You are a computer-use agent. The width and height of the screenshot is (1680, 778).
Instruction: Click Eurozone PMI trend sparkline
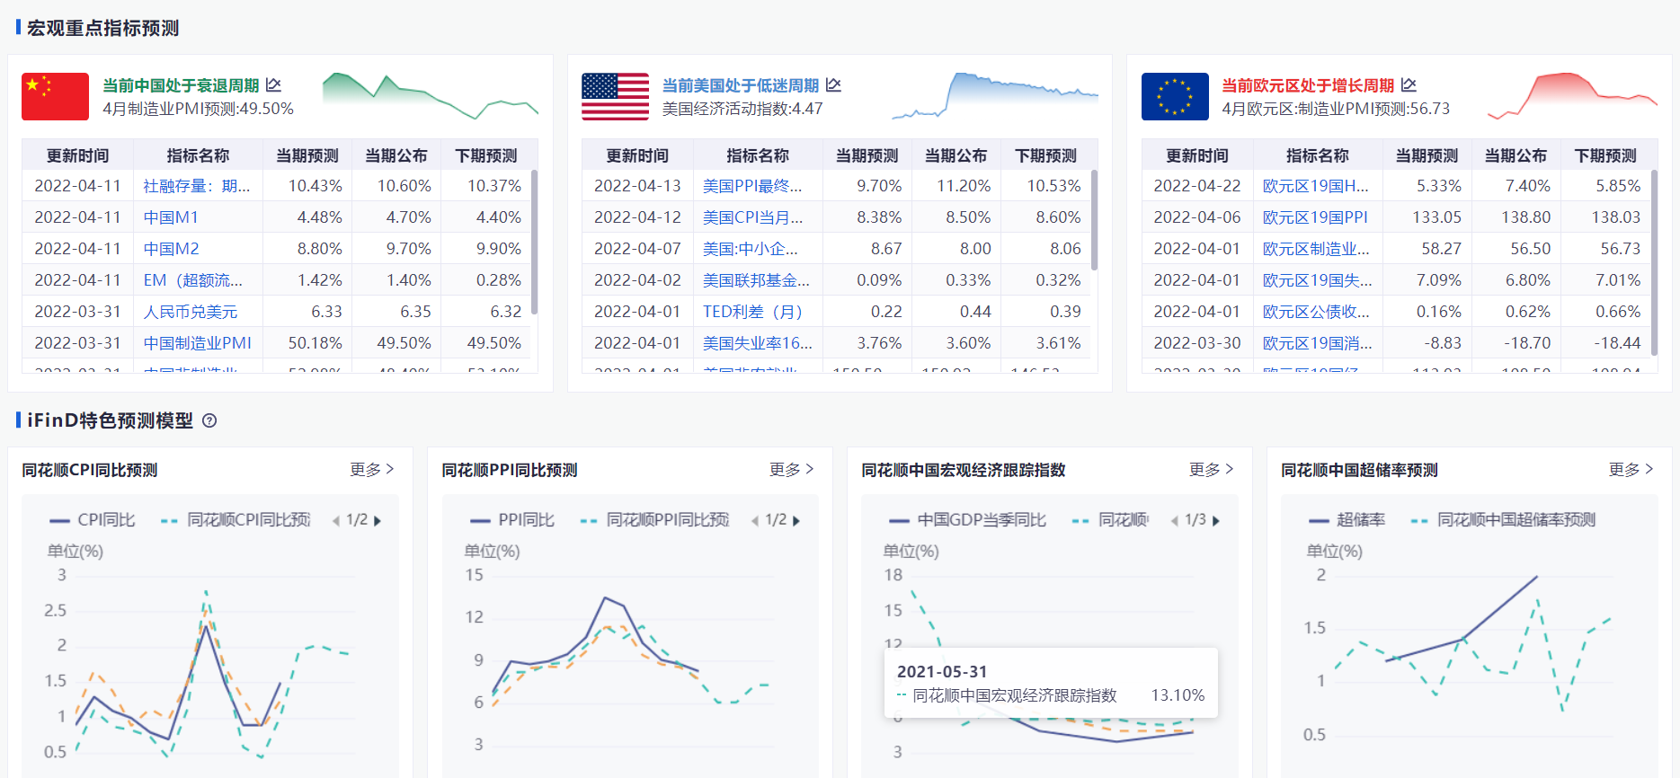point(1572,96)
